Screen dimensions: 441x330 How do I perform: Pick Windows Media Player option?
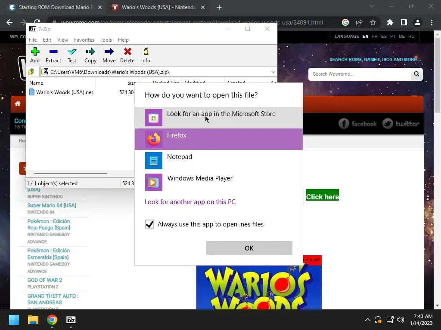click(219, 182)
